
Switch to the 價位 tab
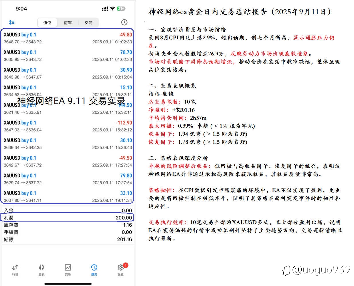[x=47, y=22]
